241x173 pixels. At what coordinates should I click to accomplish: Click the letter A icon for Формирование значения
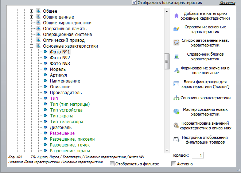coord(176,71)
